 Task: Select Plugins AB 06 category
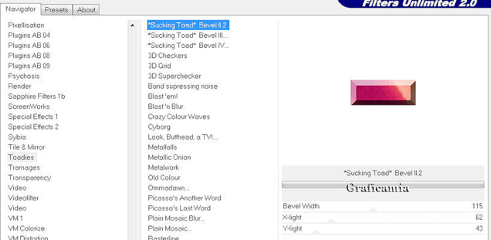(x=29, y=45)
